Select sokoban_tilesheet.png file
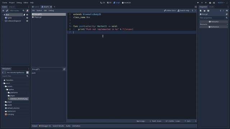Viewport: 230px width, 129px height. 18,99
